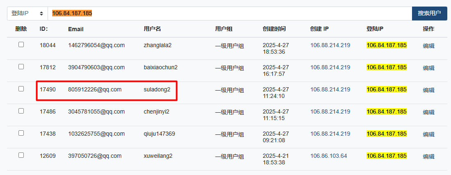Click 编辑 for user xuweilang2
This screenshot has width=451, height=175.
[x=428, y=157]
